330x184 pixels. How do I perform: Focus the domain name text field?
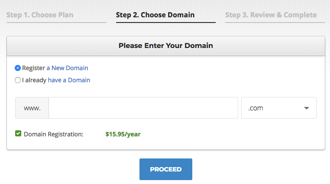(143, 108)
